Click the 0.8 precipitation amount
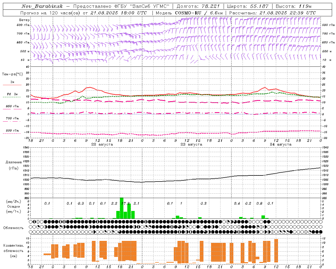This screenshot has height=269, width=336. [259, 204]
